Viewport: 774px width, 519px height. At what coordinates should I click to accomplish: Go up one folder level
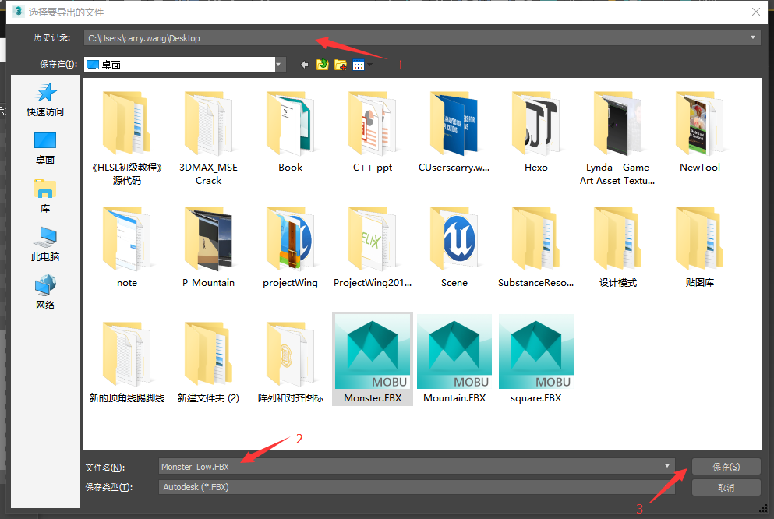click(323, 65)
